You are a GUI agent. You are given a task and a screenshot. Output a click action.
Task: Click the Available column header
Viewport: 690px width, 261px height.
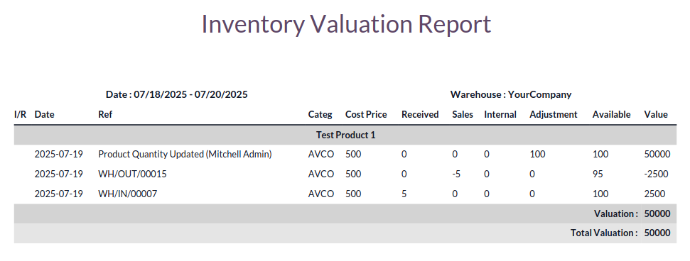[x=611, y=114]
